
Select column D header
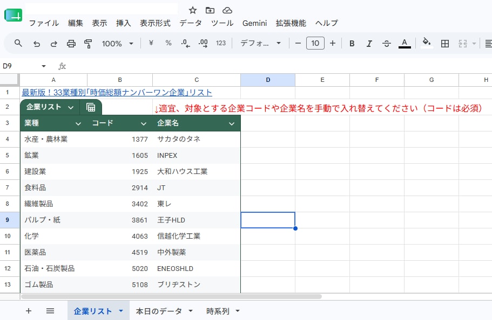click(268, 80)
